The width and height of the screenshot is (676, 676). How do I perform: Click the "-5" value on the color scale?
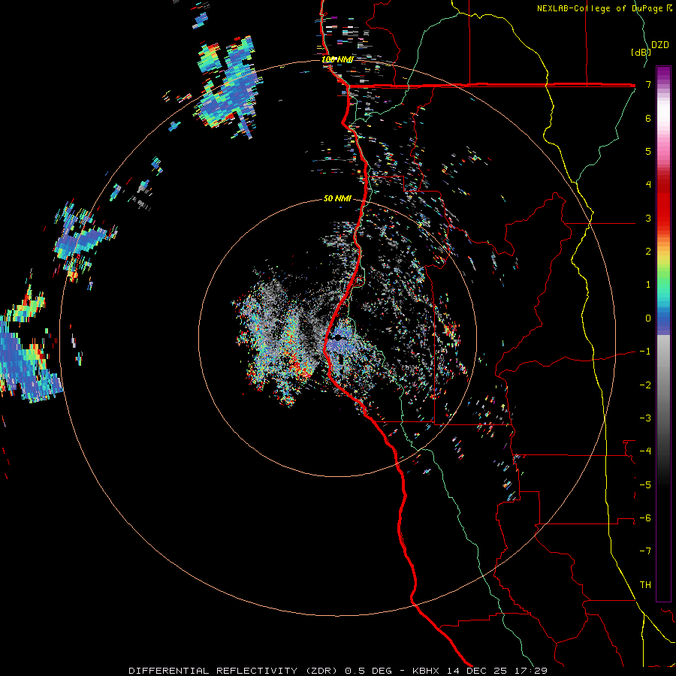pos(645,485)
